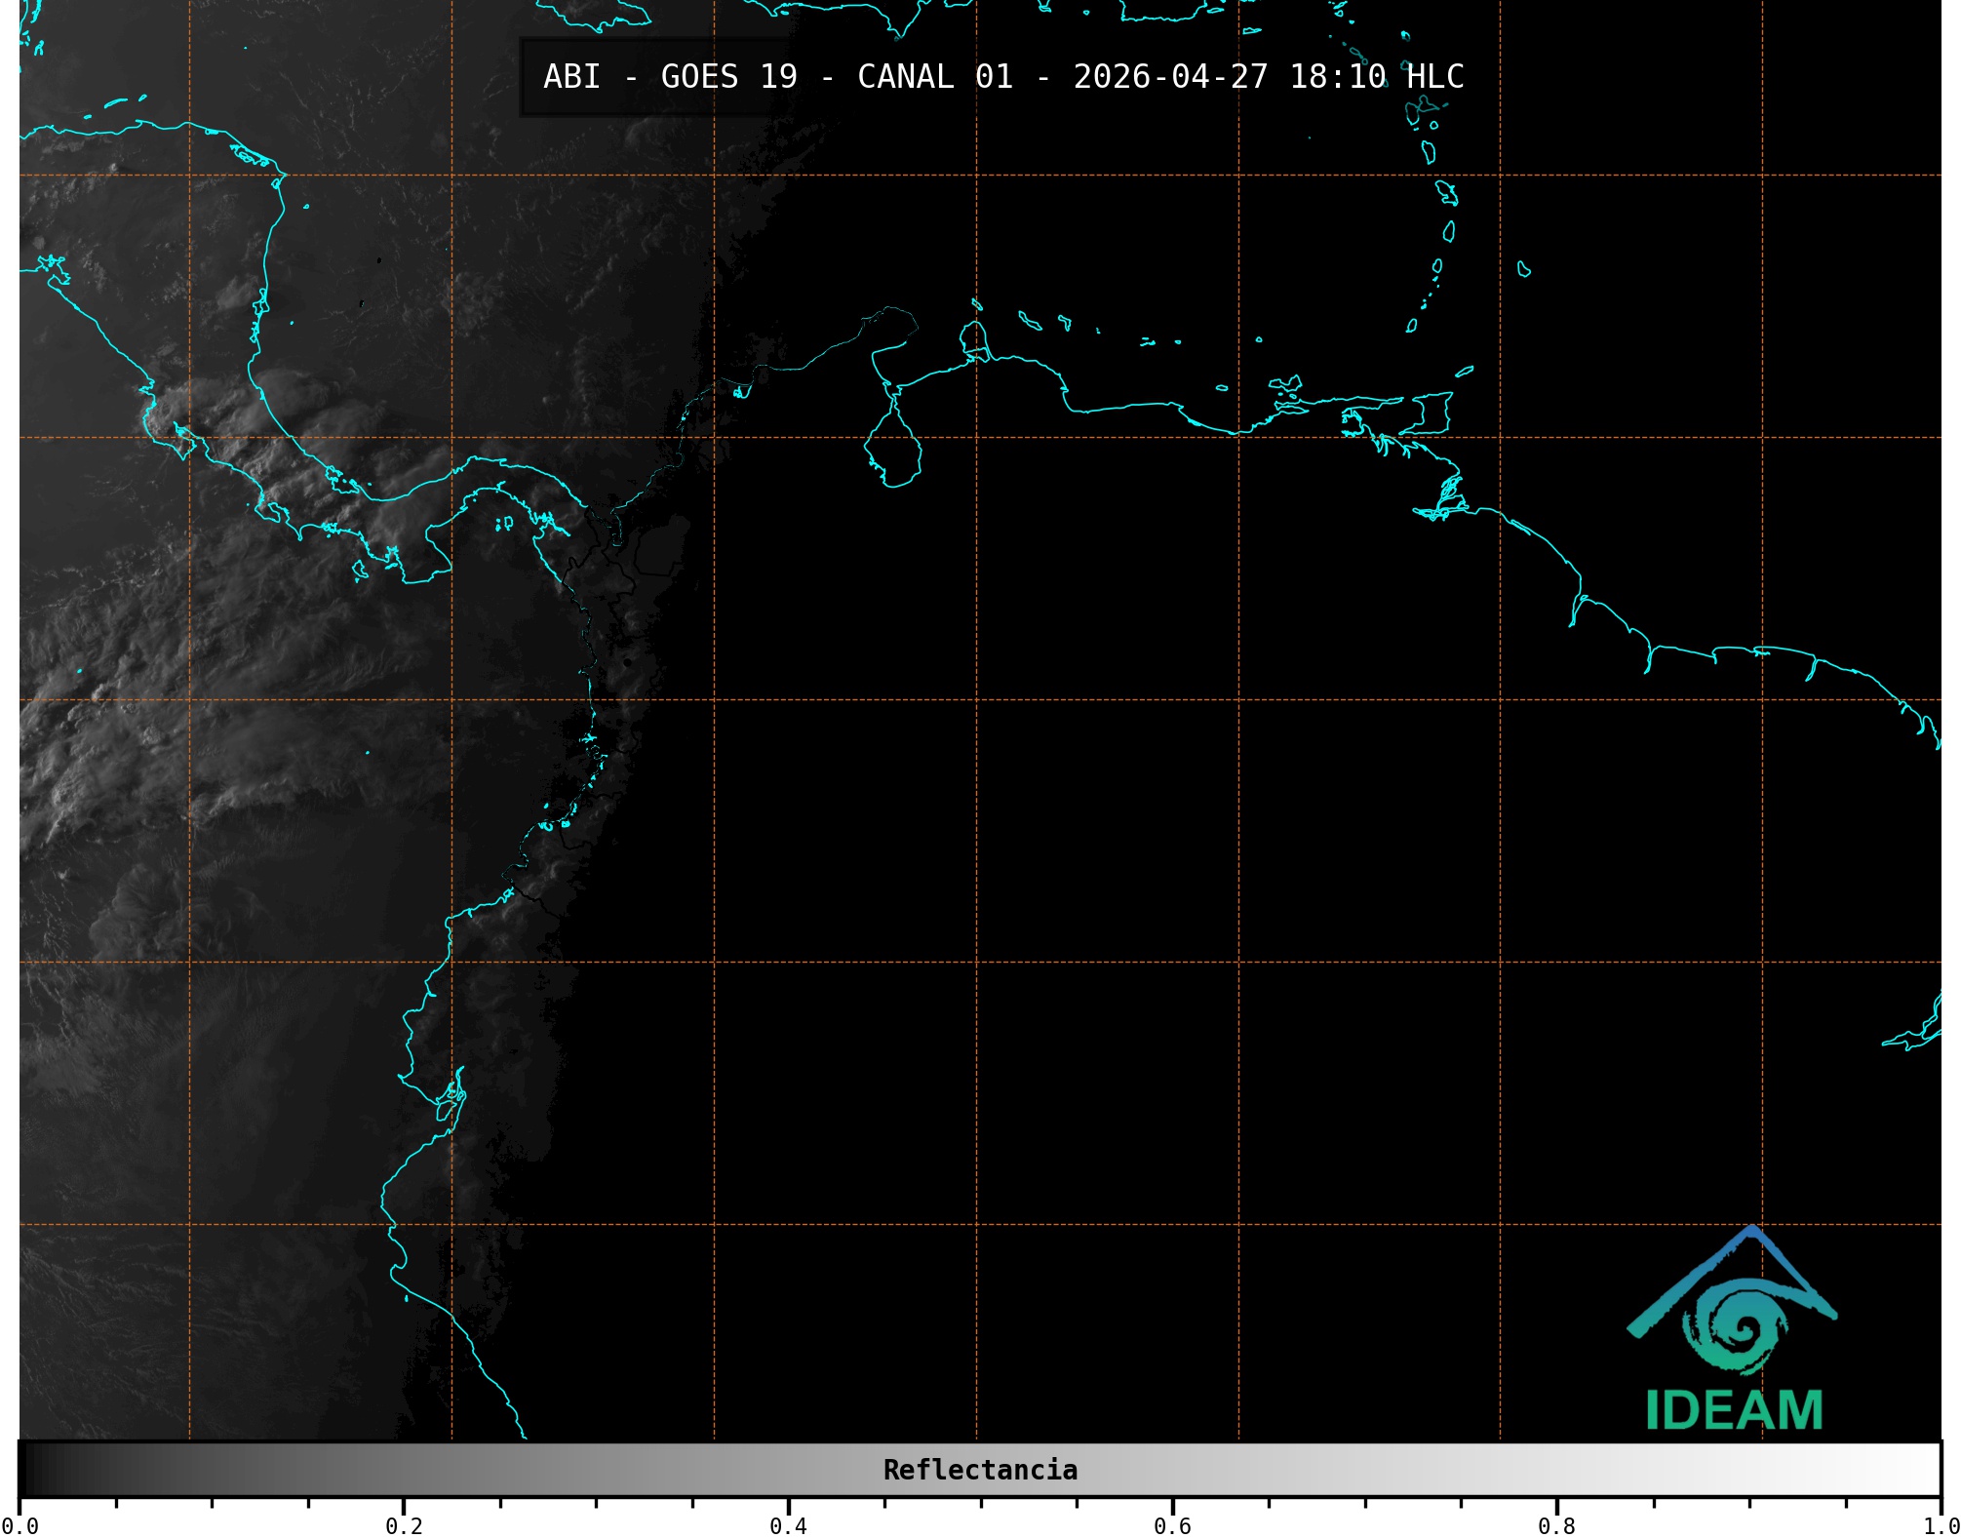This screenshot has width=1961, height=1538.
Task: Click the 'GOES 19' text in header
Action: (x=728, y=77)
